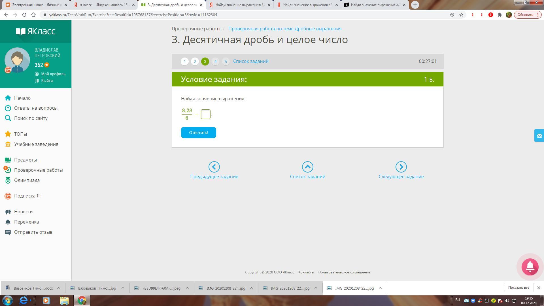Open the Начало home icon link

(8, 98)
